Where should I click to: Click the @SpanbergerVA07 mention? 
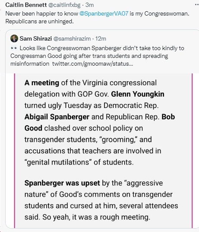104,13
